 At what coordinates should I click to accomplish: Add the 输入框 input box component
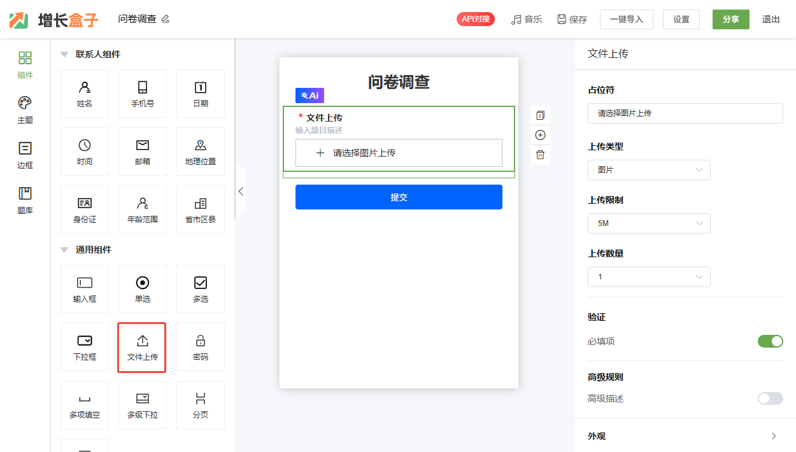(85, 289)
